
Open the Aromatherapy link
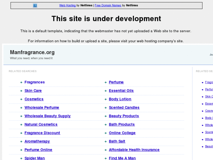37,141
